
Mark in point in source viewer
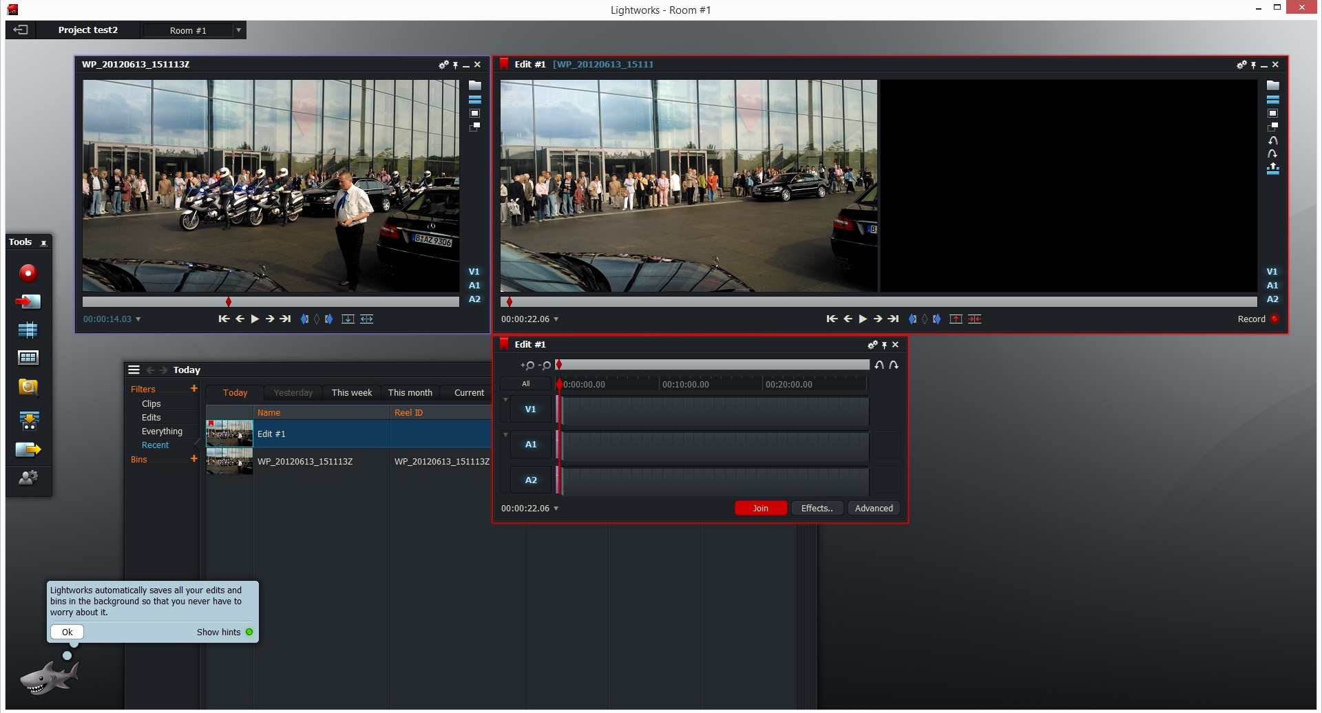[x=304, y=319]
